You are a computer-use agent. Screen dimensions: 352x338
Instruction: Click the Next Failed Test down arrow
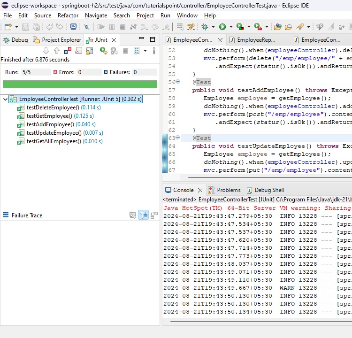(x=46, y=51)
